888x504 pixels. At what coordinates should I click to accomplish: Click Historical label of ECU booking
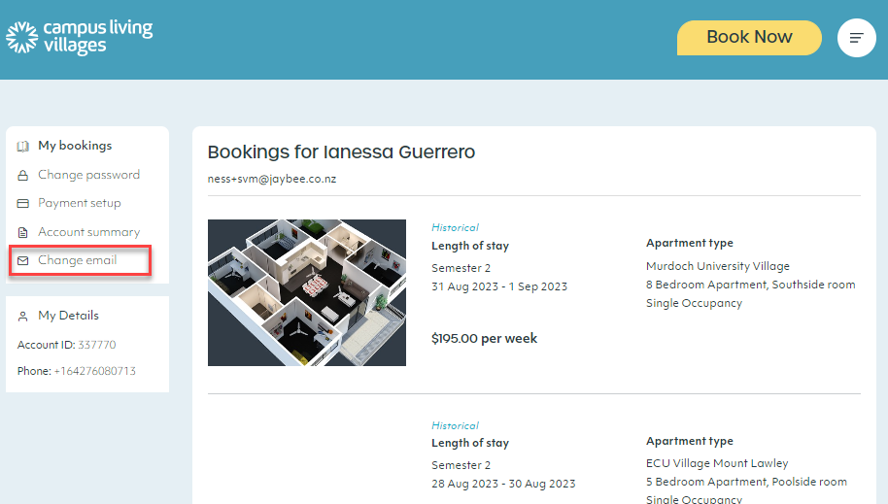(x=455, y=425)
